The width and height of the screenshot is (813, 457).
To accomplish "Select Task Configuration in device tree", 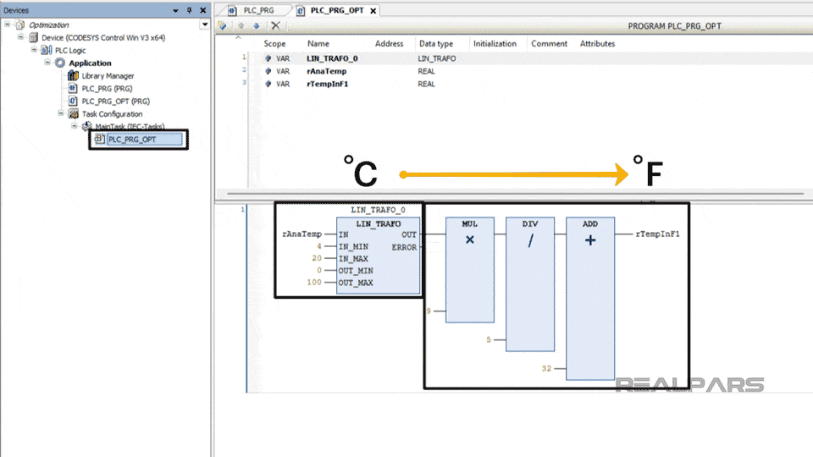I will pos(112,114).
